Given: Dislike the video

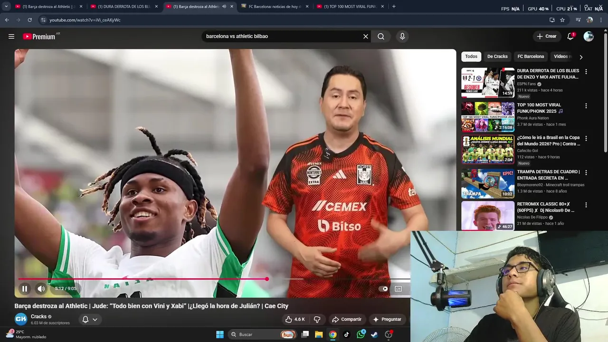Looking at the screenshot, I should 317,319.
